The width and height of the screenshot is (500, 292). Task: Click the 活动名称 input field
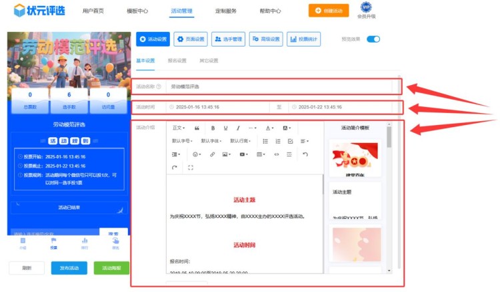pyautogui.click(x=280, y=86)
